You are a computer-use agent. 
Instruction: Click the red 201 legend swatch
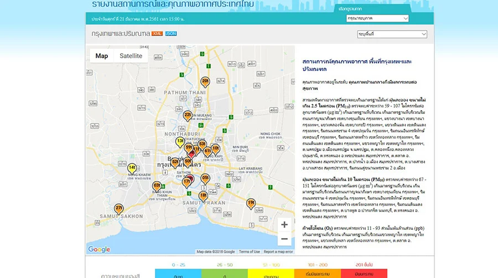tap(364, 274)
